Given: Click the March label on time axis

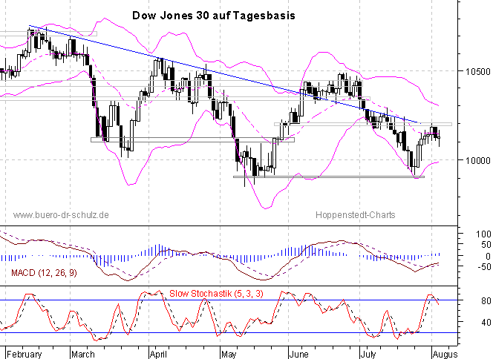Looking at the screenshot, I should click(x=83, y=353).
